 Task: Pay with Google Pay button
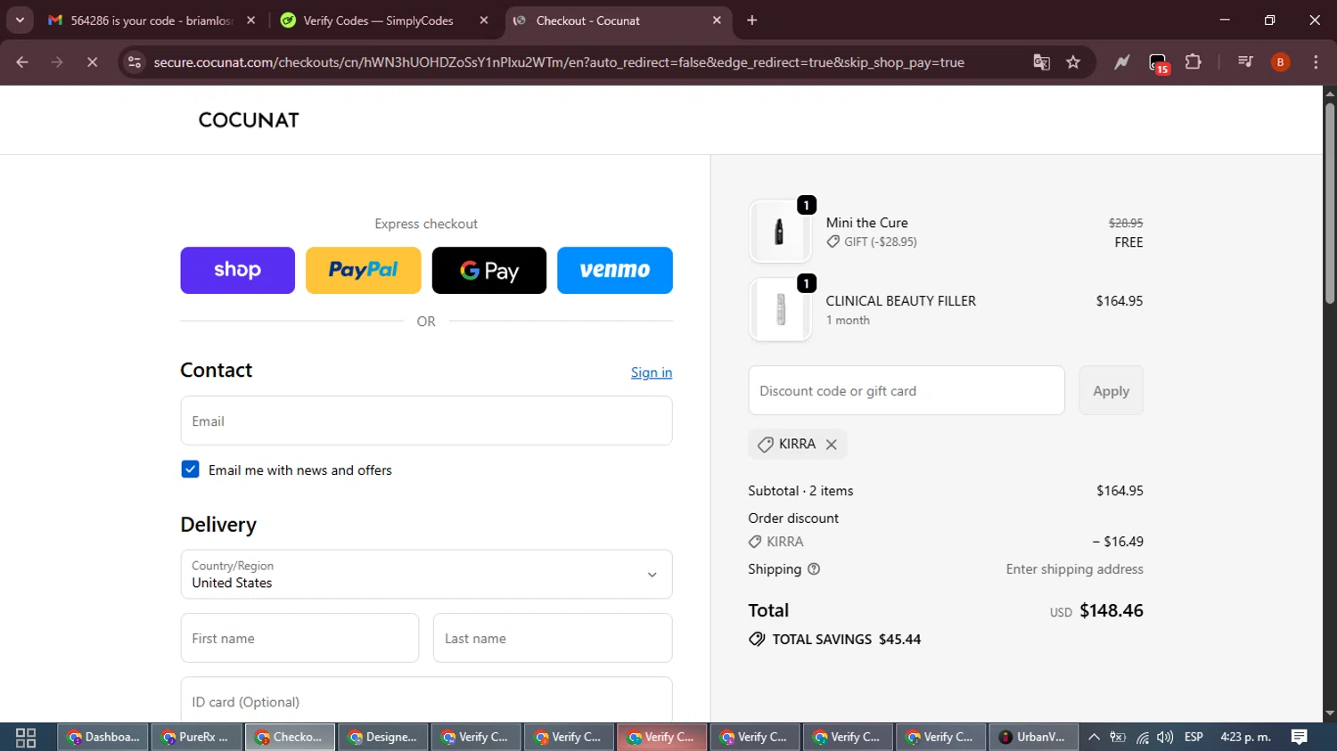click(489, 270)
